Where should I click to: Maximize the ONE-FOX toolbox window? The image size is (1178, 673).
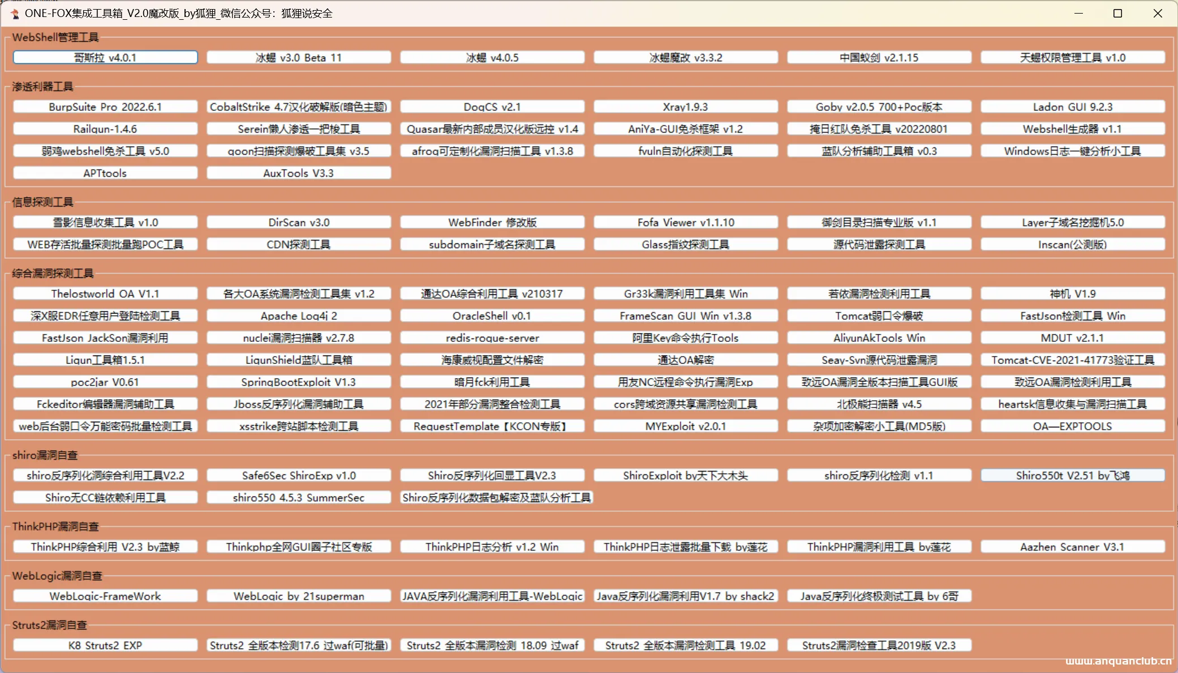tap(1117, 13)
